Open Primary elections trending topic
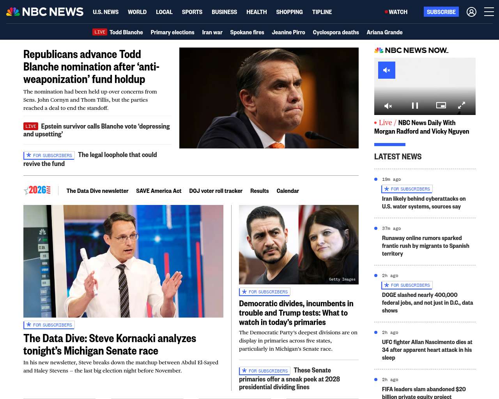499x399 pixels. (x=172, y=32)
